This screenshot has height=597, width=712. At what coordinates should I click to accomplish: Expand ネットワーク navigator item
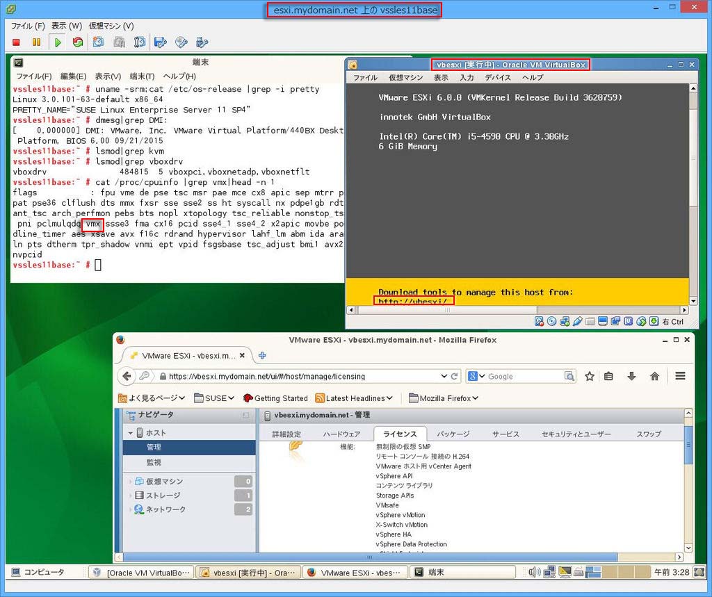pos(130,509)
